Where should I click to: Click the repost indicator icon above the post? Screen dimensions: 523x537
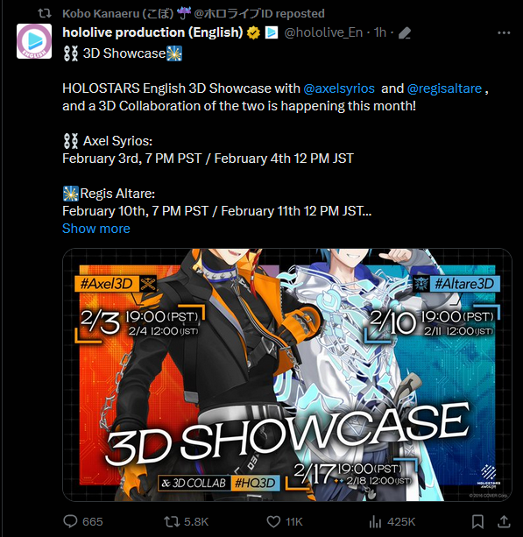(x=45, y=13)
